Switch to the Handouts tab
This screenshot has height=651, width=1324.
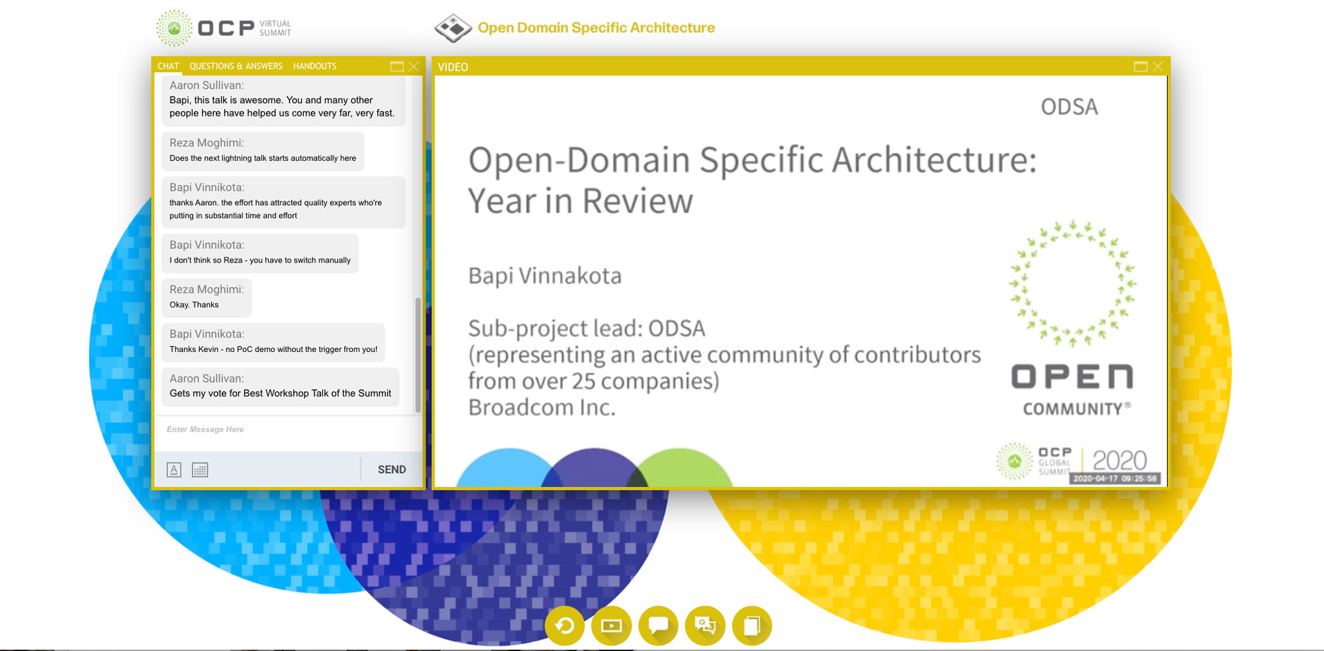point(314,66)
